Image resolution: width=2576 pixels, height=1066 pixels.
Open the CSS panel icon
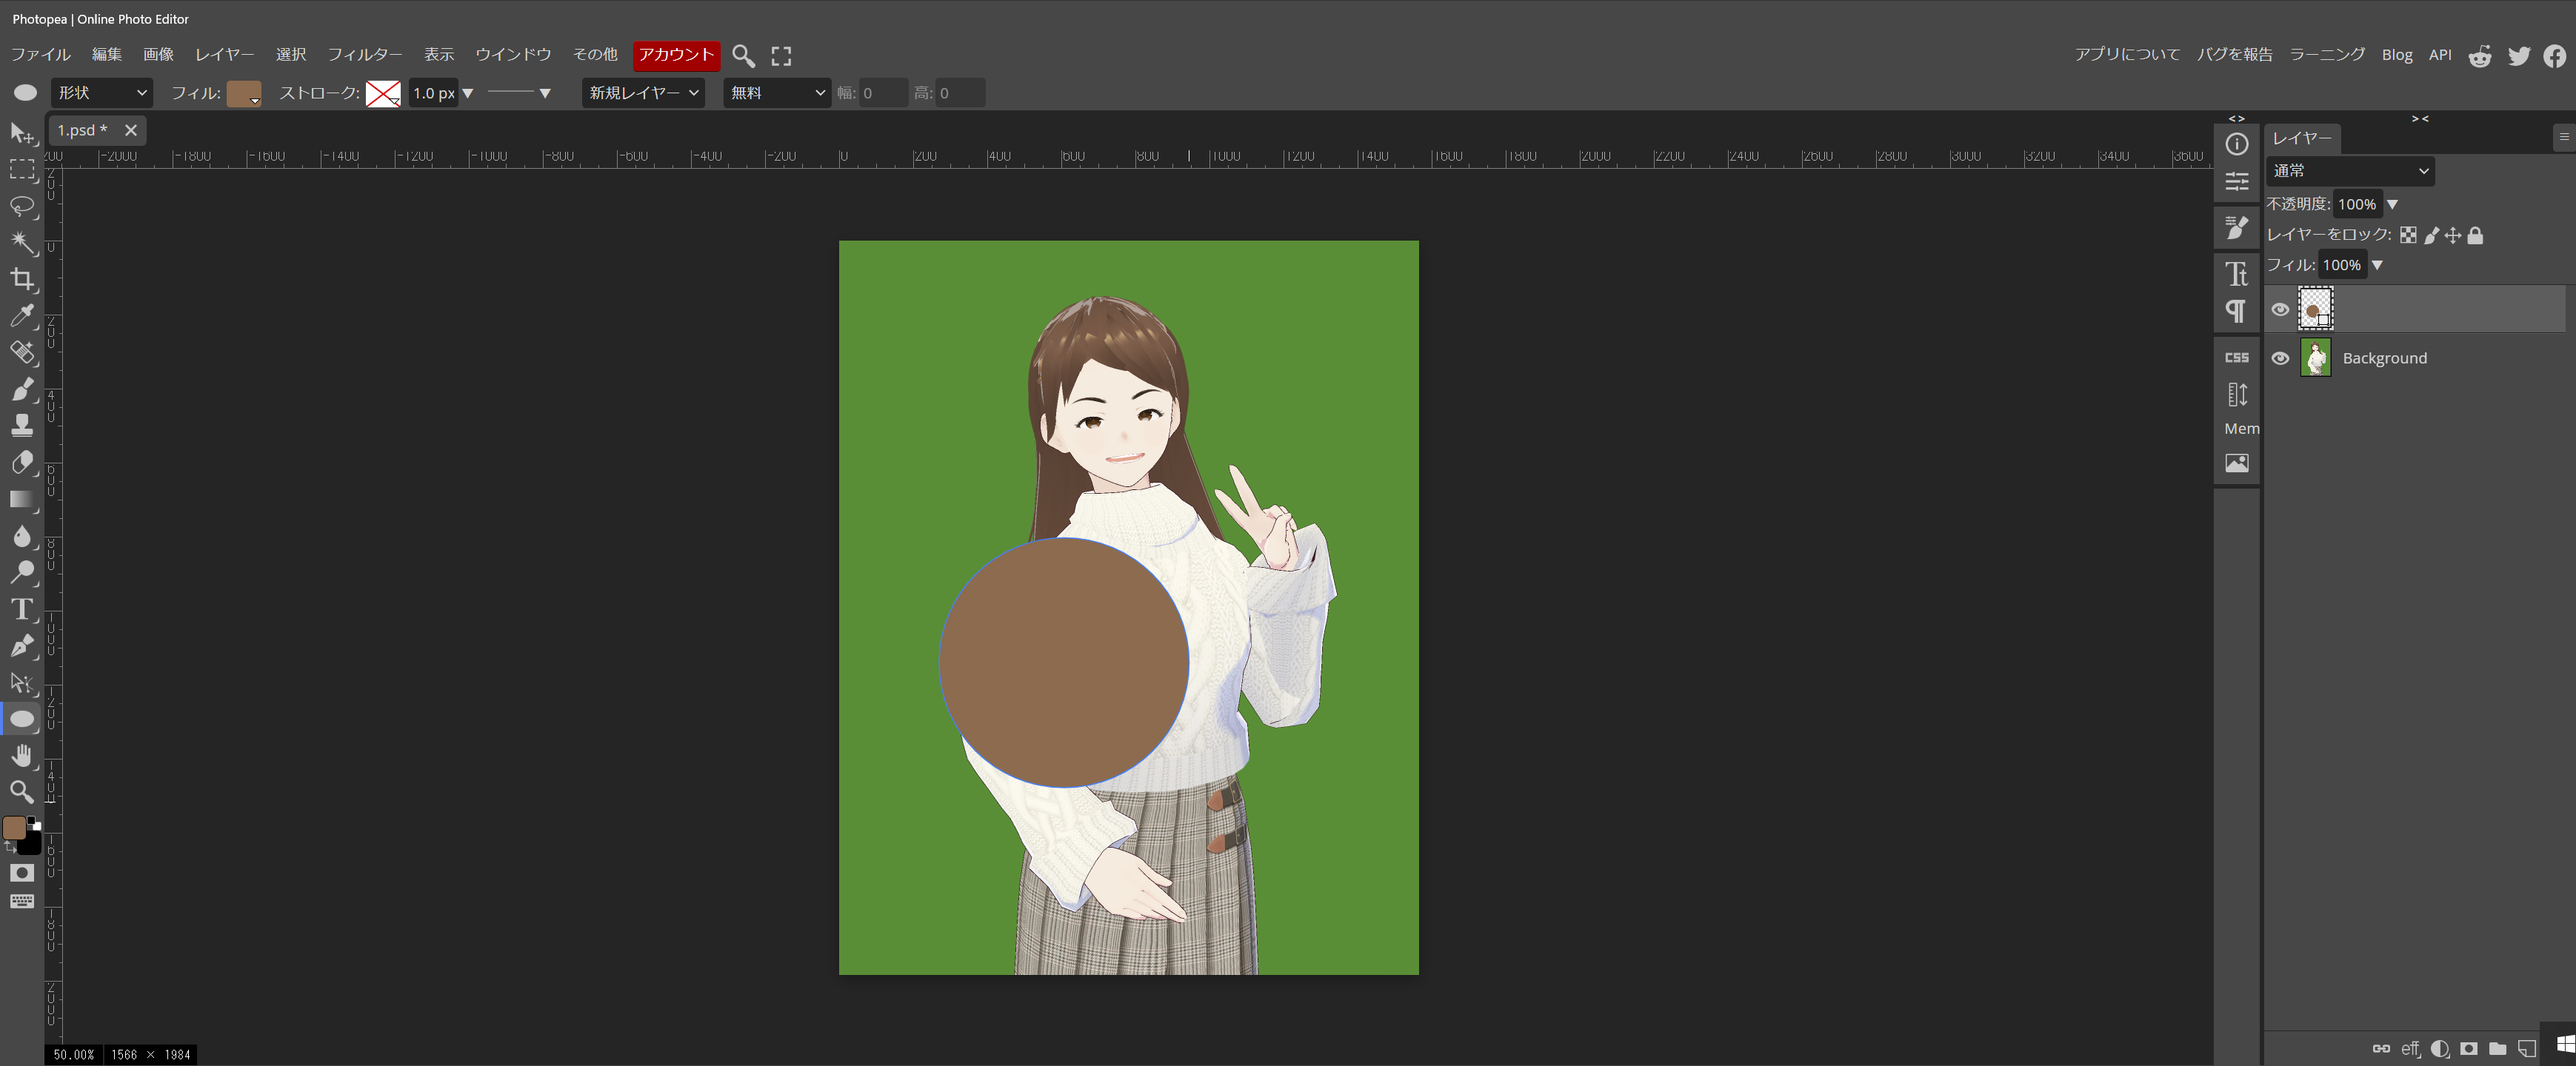pyautogui.click(x=2237, y=358)
